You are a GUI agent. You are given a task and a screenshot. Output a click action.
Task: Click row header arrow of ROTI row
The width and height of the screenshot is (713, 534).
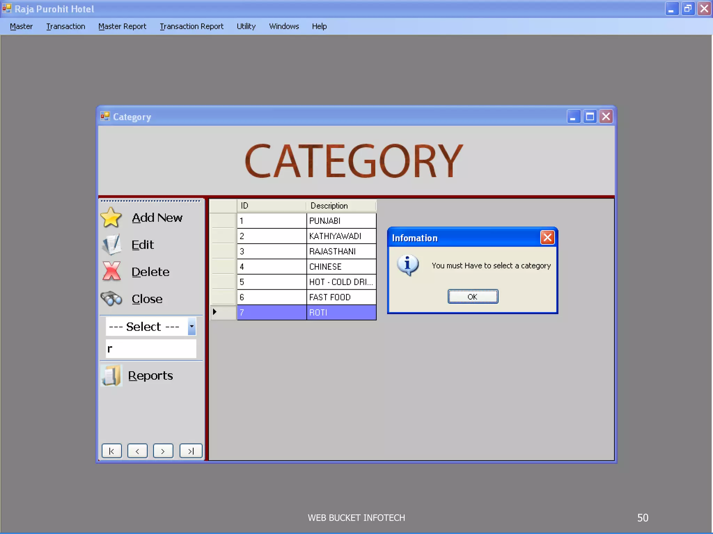(x=223, y=312)
